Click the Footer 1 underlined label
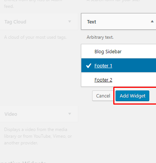 click(x=103, y=65)
